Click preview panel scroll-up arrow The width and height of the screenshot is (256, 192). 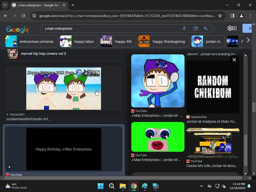pos(245,55)
